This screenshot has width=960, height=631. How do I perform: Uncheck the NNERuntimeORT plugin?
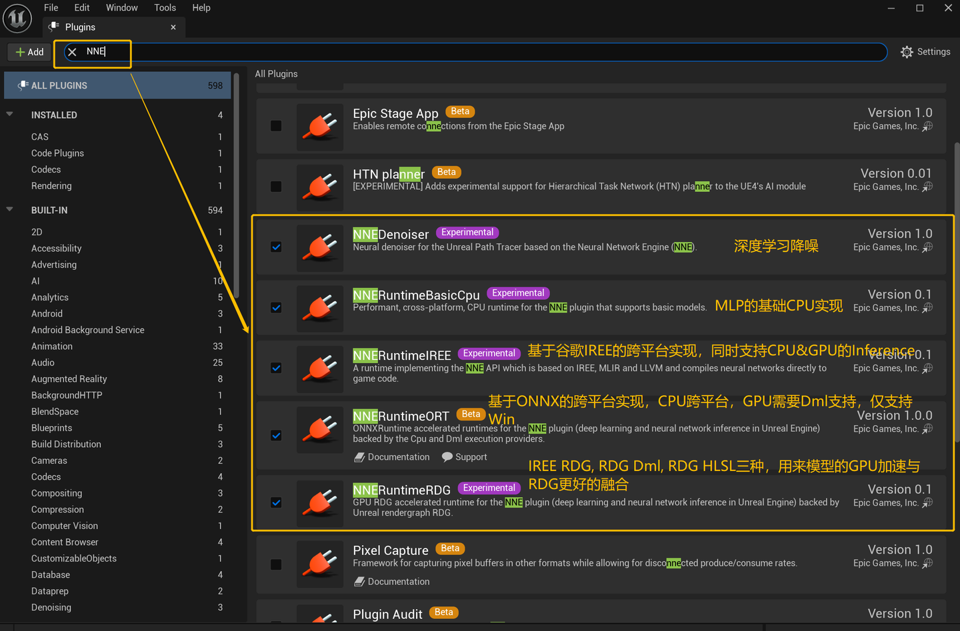coord(276,435)
